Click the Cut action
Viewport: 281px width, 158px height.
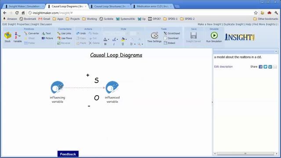pyautogui.click(x=93, y=38)
